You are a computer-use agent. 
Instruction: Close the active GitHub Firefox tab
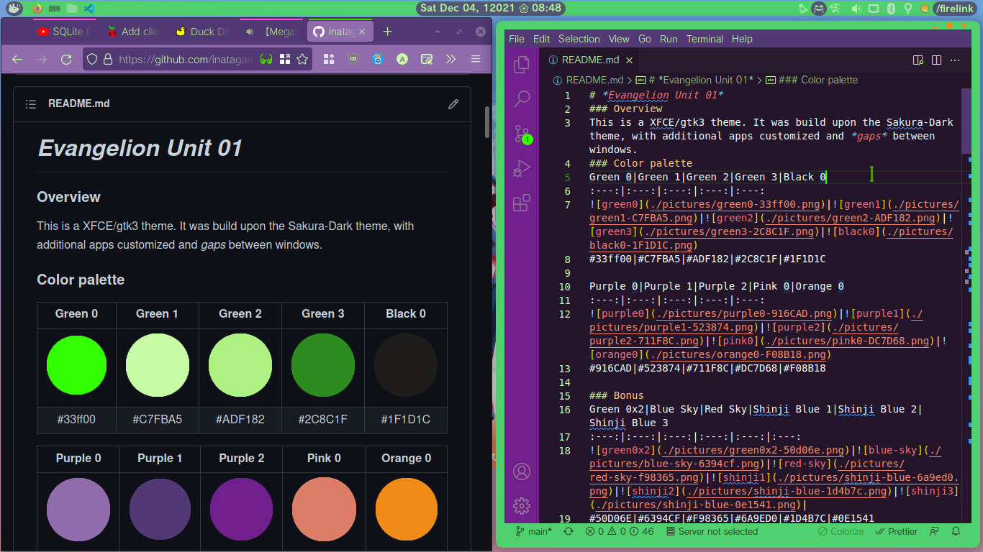[362, 32]
